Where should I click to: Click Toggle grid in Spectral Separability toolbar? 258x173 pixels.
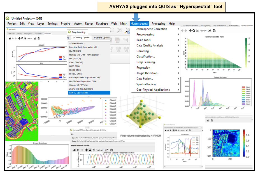pyautogui.click(x=203, y=31)
